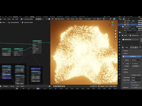The width and height of the screenshot is (142, 106).
Task: Open node editor Add menu
Action: tap(13, 19)
